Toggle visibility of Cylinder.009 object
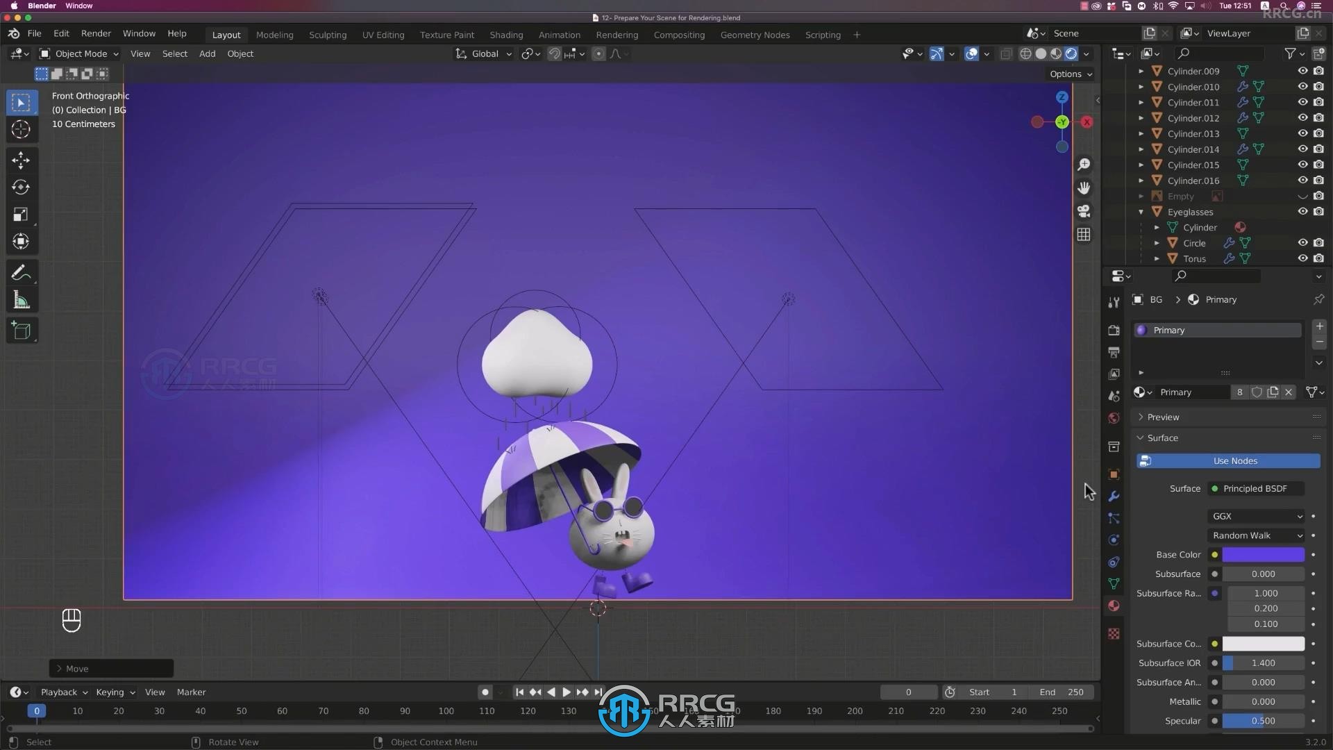The height and width of the screenshot is (750, 1333). 1302,71
